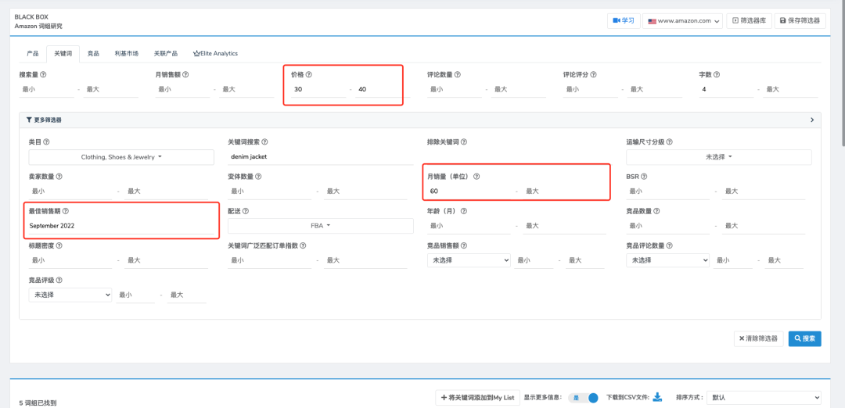This screenshot has height=408, width=845.
Task: Collapse the 更多筛选器 panel arrow
Action: pos(811,120)
